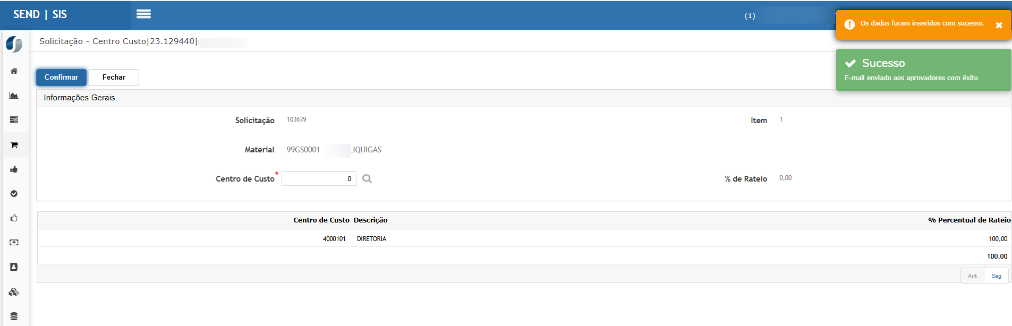Click the Centro de Custo input field
Viewport: 1012px width, 326px height.
[x=319, y=179]
